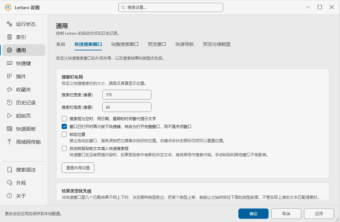The image size is (340, 222).
Task: Click the 快捷键 keyboard icon
Action: click(x=9, y=63)
